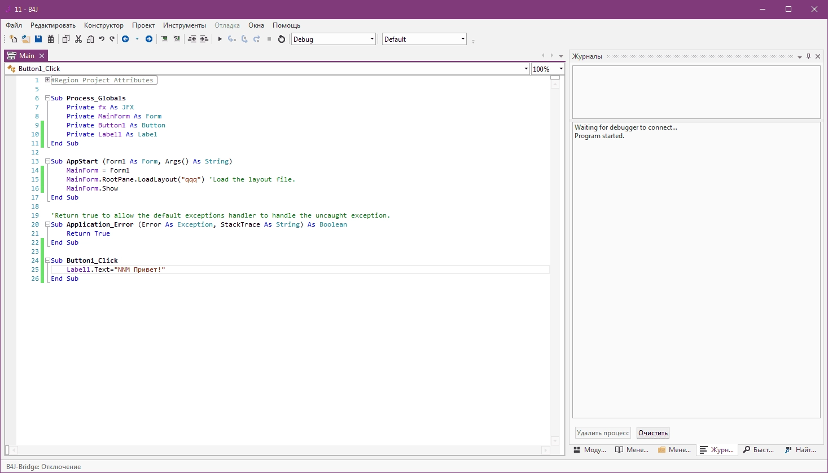Open the Button1_Click sub selector dropdown

click(526, 69)
